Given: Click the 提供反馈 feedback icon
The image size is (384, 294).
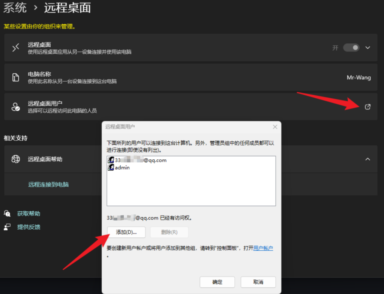Looking at the screenshot, I should pos(7,227).
